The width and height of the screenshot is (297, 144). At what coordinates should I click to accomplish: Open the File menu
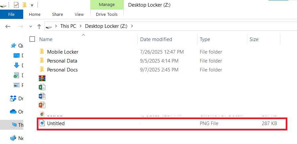click(11, 14)
